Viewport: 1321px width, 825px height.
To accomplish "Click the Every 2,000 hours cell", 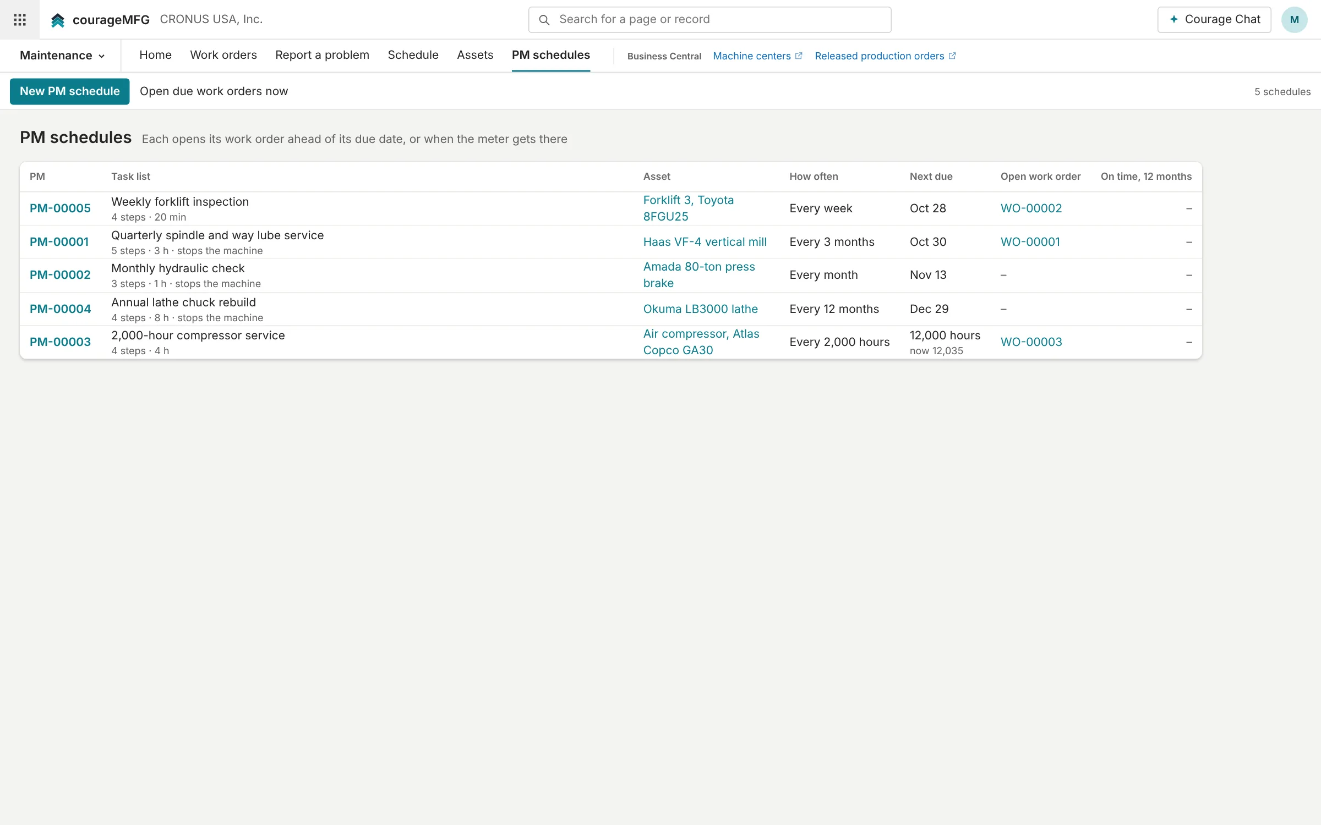I will pyautogui.click(x=839, y=342).
